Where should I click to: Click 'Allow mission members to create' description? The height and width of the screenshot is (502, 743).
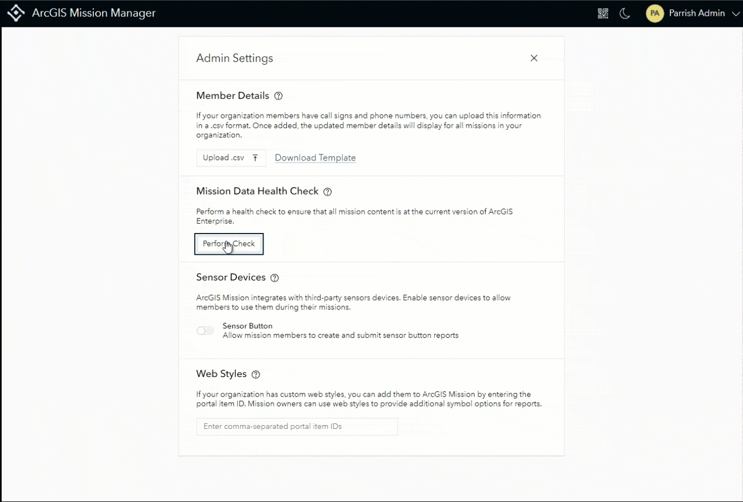(x=340, y=336)
